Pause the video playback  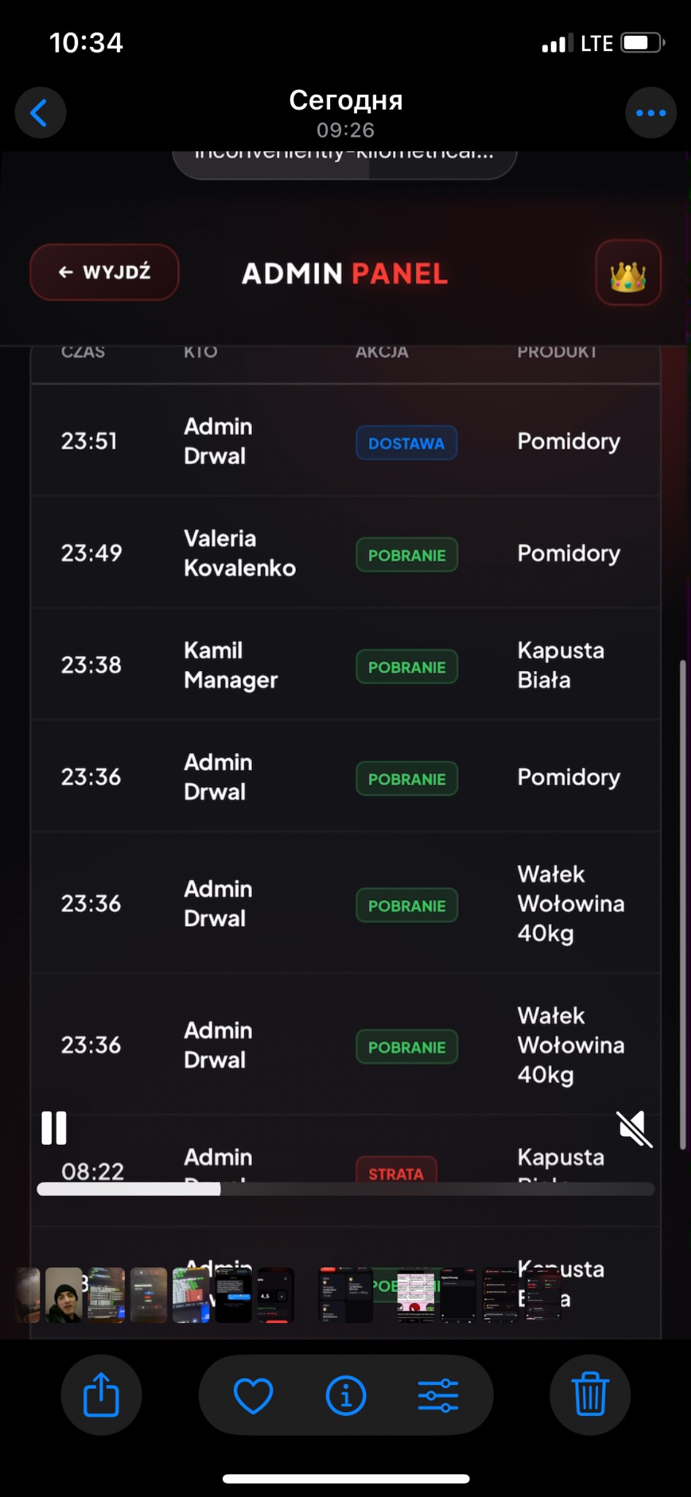(x=54, y=1128)
